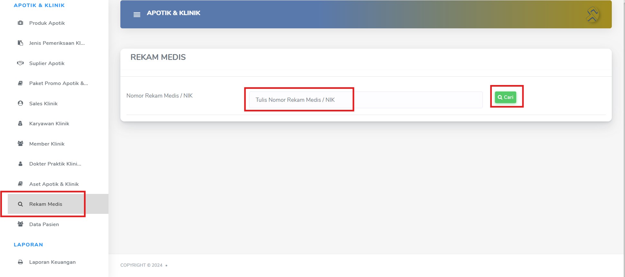Image resolution: width=625 pixels, height=277 pixels.
Task: Click the Produk Apotik medkit icon
Action: tap(20, 23)
